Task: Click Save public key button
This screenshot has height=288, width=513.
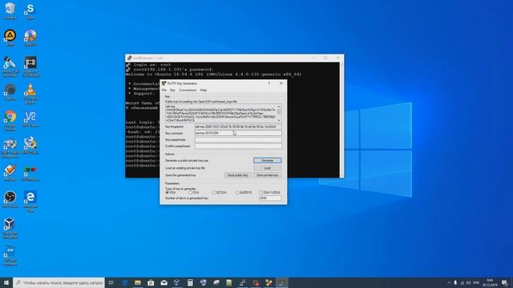Action: 237,175
